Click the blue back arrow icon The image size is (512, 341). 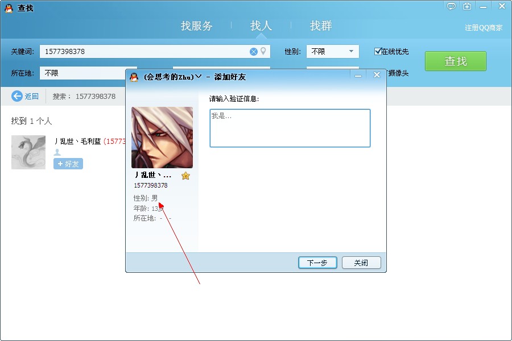pos(17,96)
